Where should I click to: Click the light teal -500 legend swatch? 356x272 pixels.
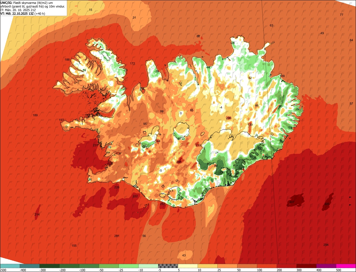point(10,266)
